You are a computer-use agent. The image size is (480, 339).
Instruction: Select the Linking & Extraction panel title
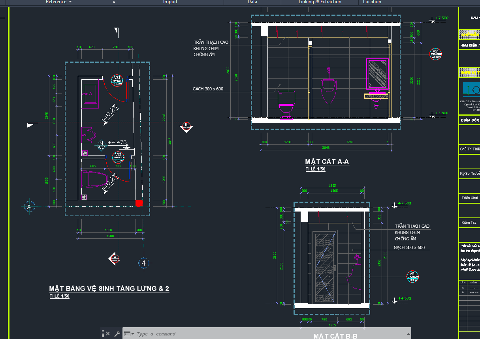click(x=320, y=2)
